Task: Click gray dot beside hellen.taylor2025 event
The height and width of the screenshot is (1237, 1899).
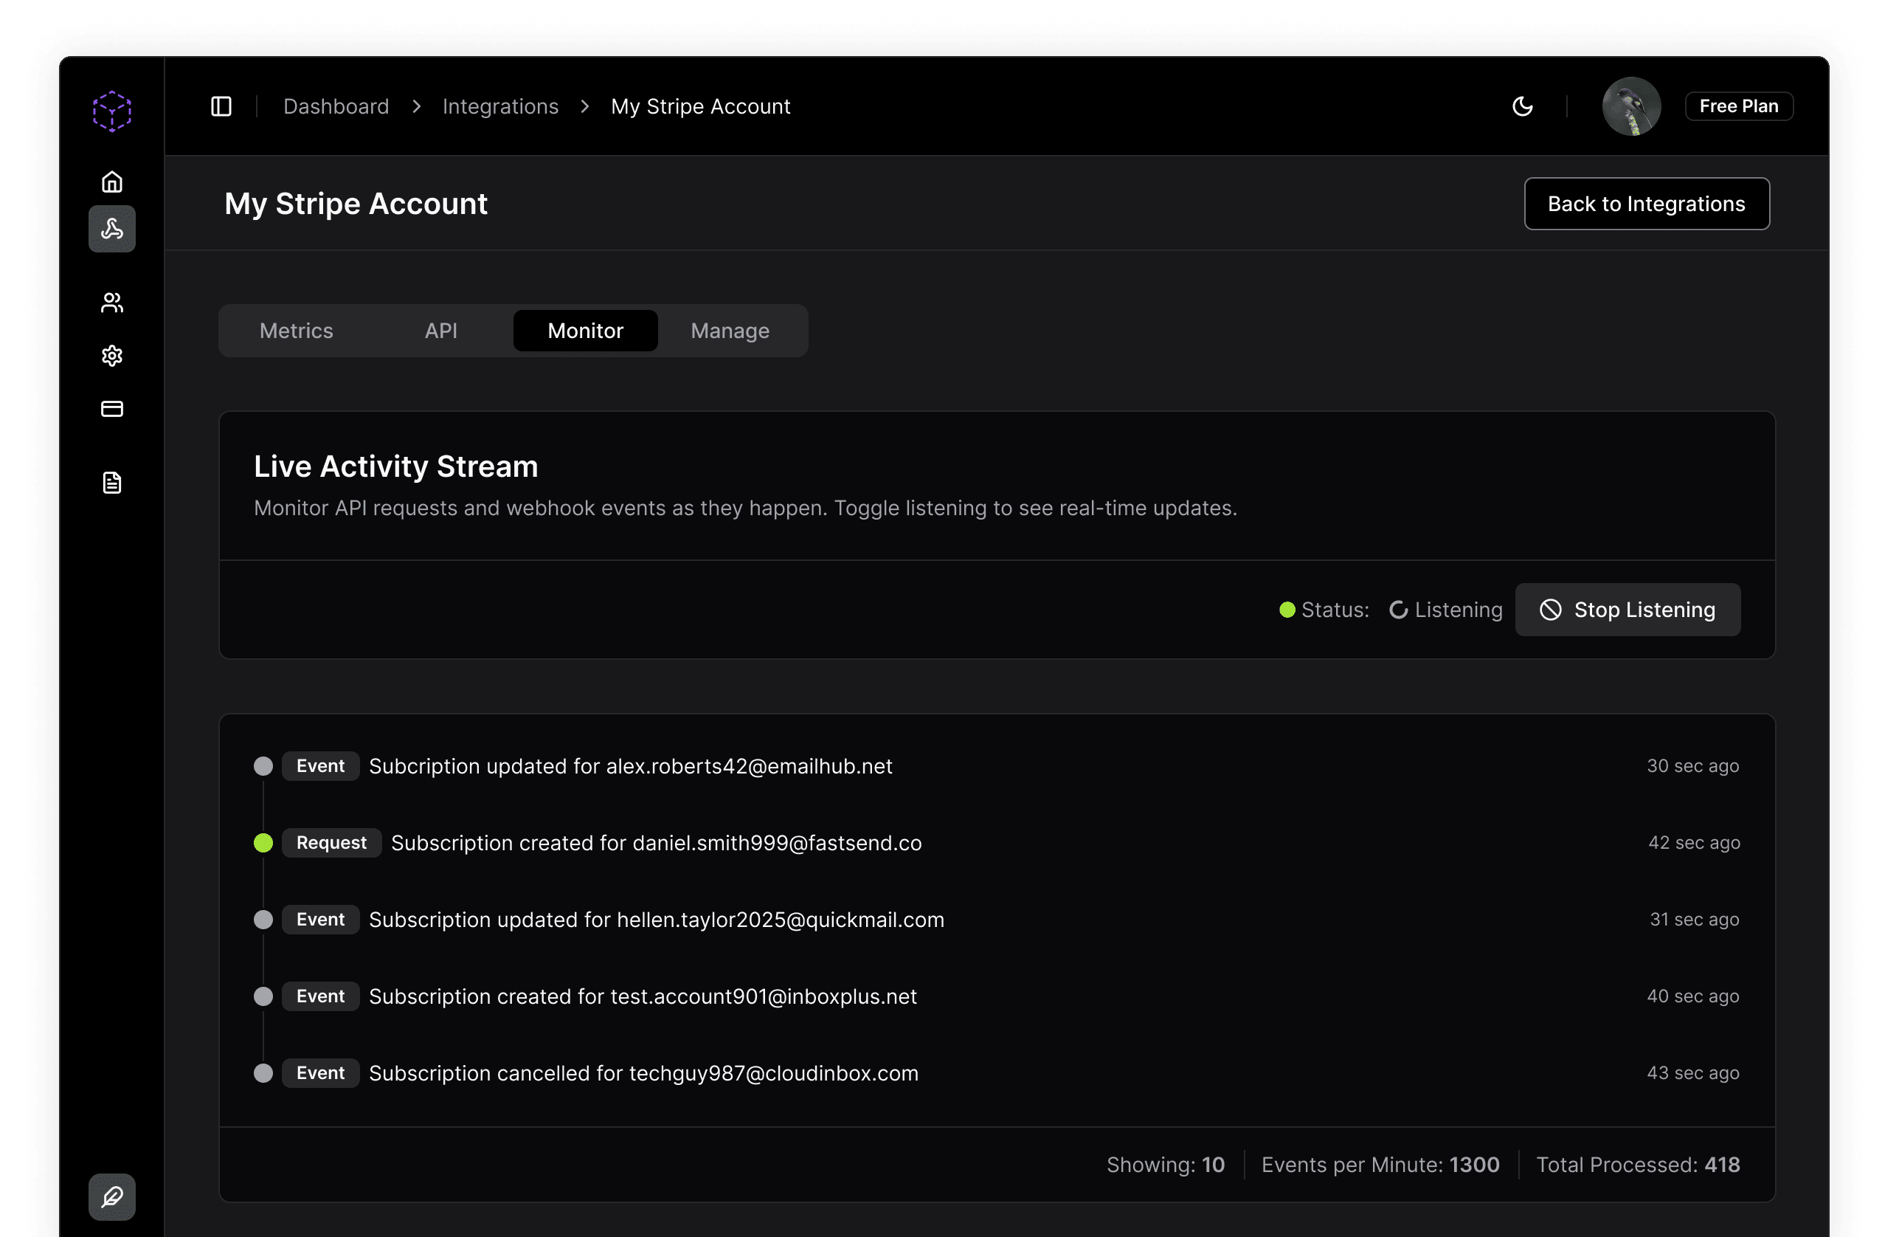Action: (x=263, y=920)
